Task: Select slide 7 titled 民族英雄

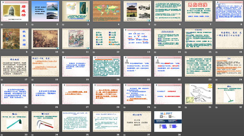Action: pos(199,11)
